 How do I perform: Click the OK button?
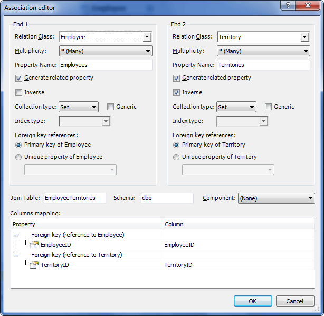[253, 301]
